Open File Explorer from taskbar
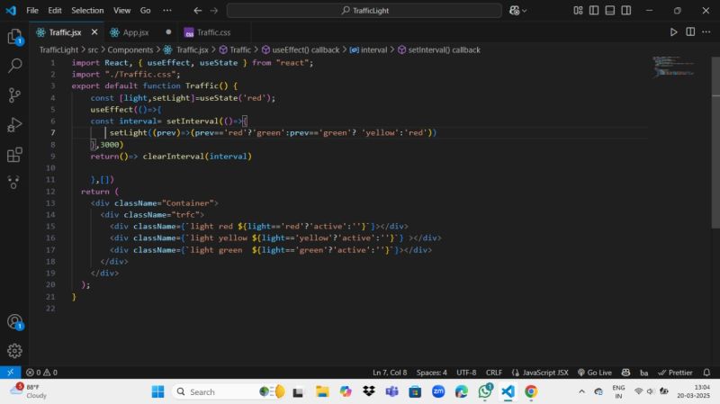The width and height of the screenshot is (720, 404). click(322, 391)
